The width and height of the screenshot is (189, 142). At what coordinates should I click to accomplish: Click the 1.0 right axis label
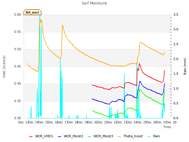[x=176, y=89]
